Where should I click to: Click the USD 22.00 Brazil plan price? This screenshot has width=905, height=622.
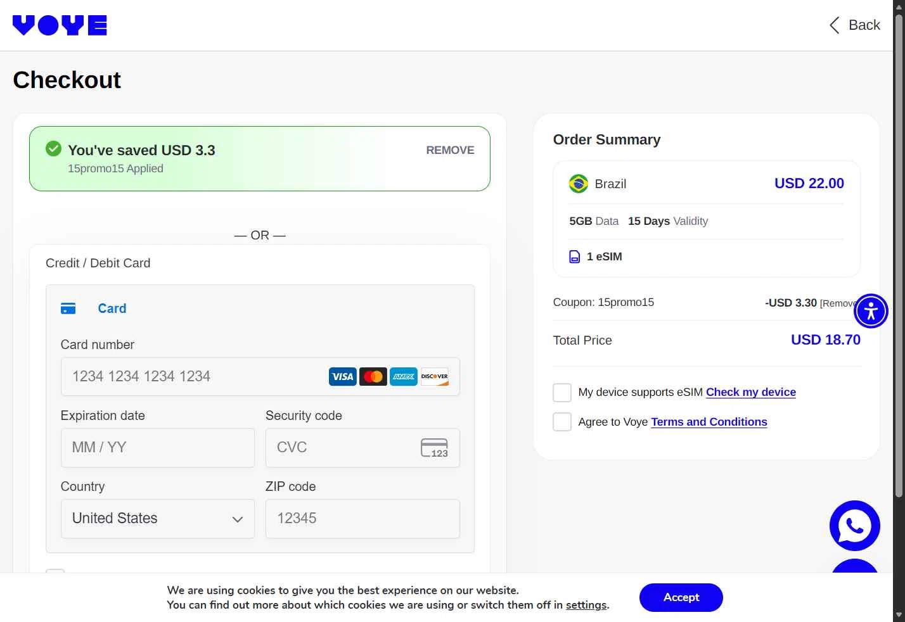click(809, 184)
